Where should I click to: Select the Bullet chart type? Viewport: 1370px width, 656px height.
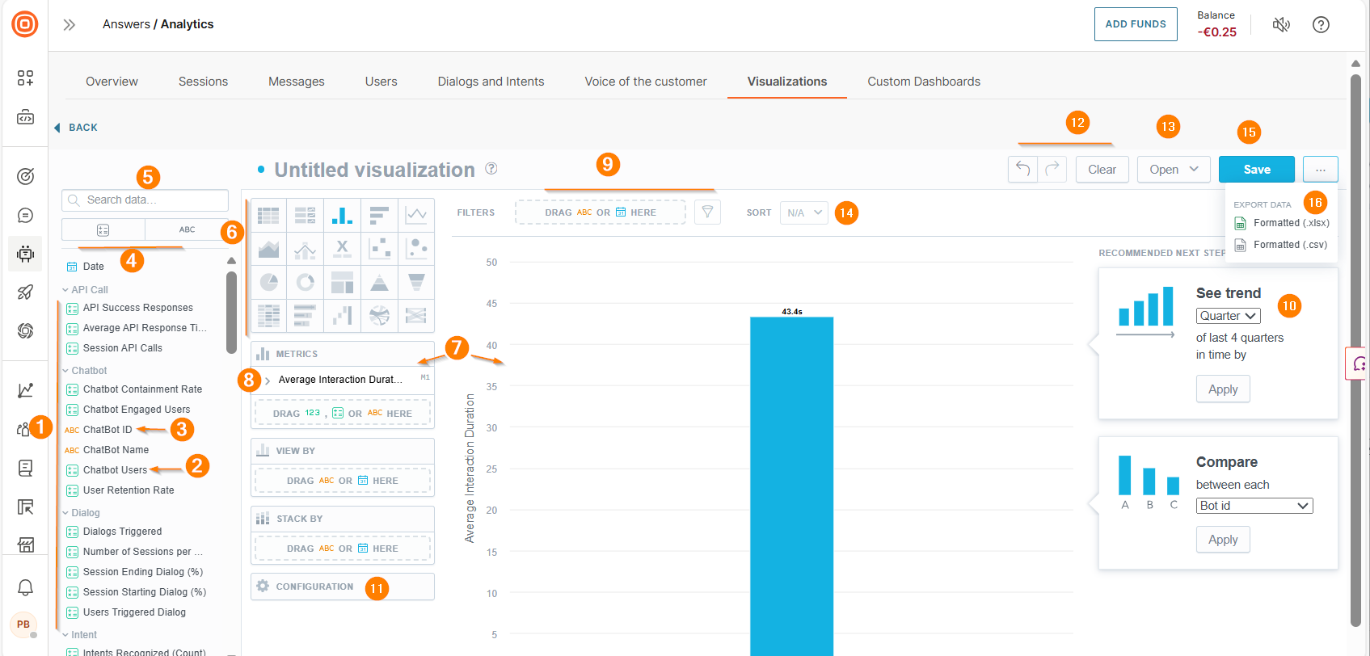305,315
